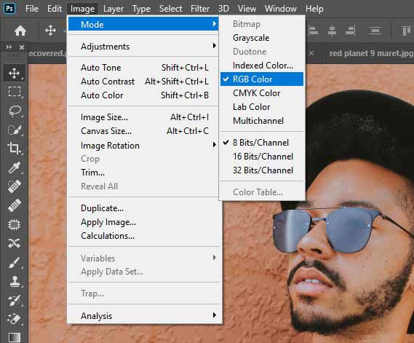Screen dimensions: 414x343
Task: Click the Photoshop Ps logo icon
Action: (9, 9)
